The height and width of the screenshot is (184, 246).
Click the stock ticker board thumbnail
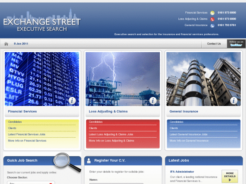[42, 79]
